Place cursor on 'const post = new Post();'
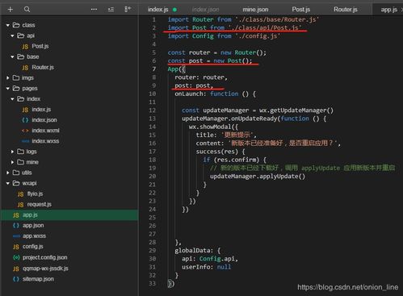Viewport: 403px width, 296px height. [x=210, y=60]
